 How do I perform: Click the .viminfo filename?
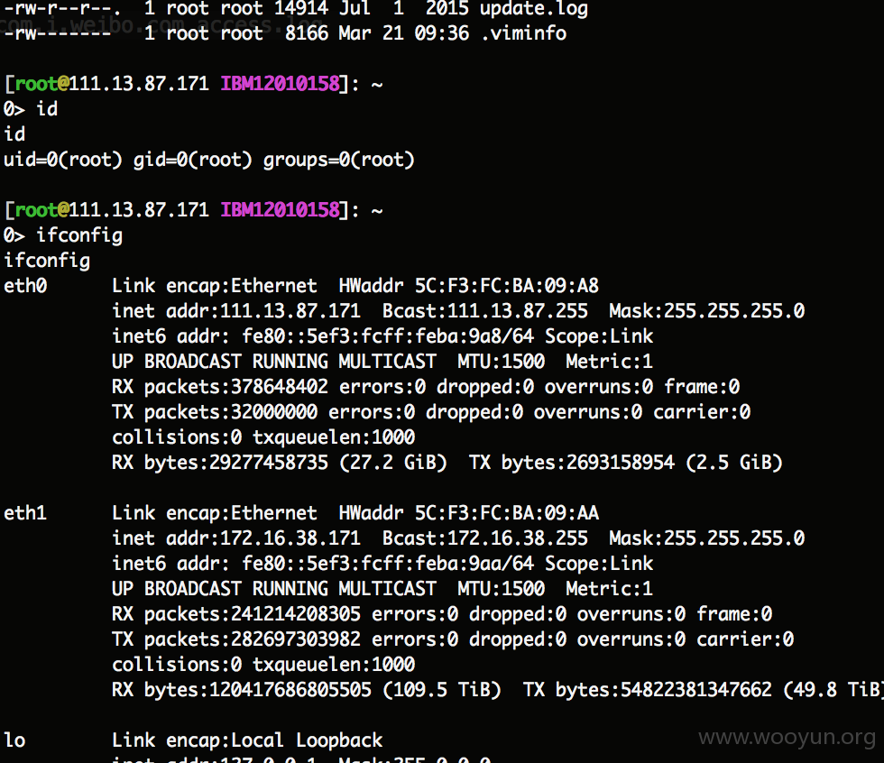pyautogui.click(x=524, y=33)
